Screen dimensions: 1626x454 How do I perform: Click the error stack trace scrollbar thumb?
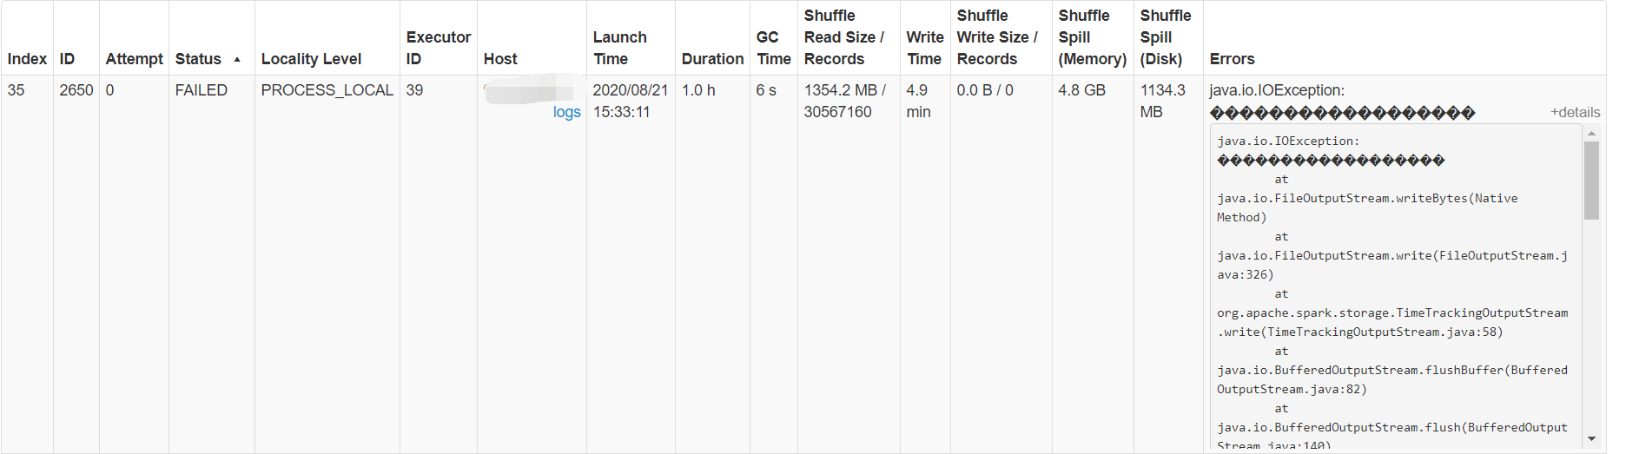click(1591, 181)
